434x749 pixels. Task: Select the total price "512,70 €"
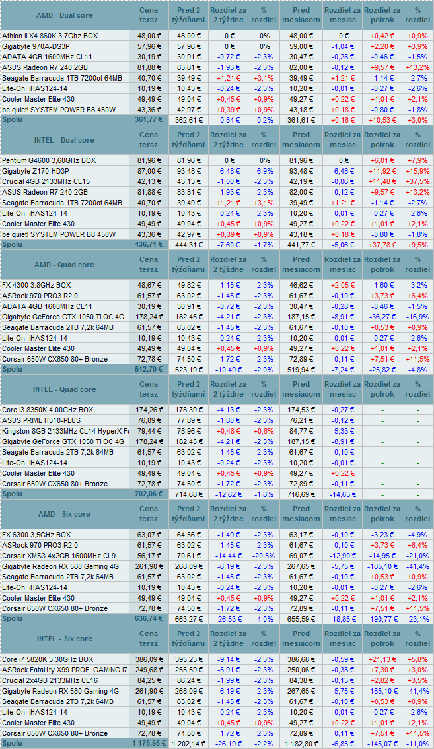pyautogui.click(x=149, y=369)
